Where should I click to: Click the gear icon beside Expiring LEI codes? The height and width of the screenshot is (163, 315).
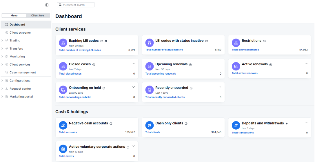pos(106,41)
